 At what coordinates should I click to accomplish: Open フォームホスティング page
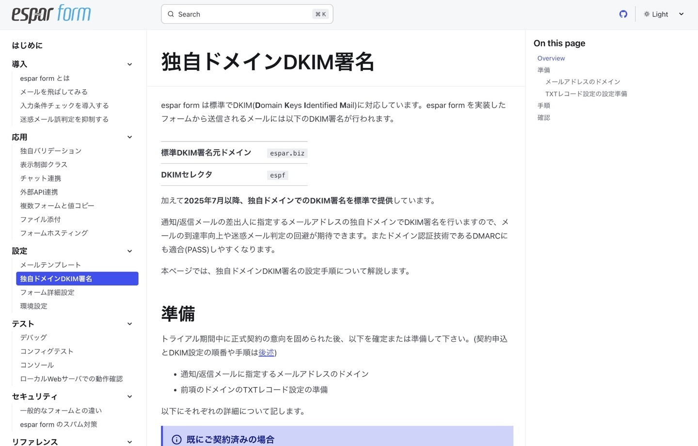click(54, 233)
